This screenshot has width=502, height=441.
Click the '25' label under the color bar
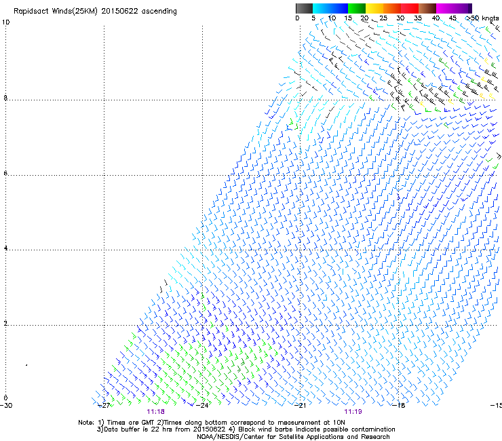coord(383,18)
